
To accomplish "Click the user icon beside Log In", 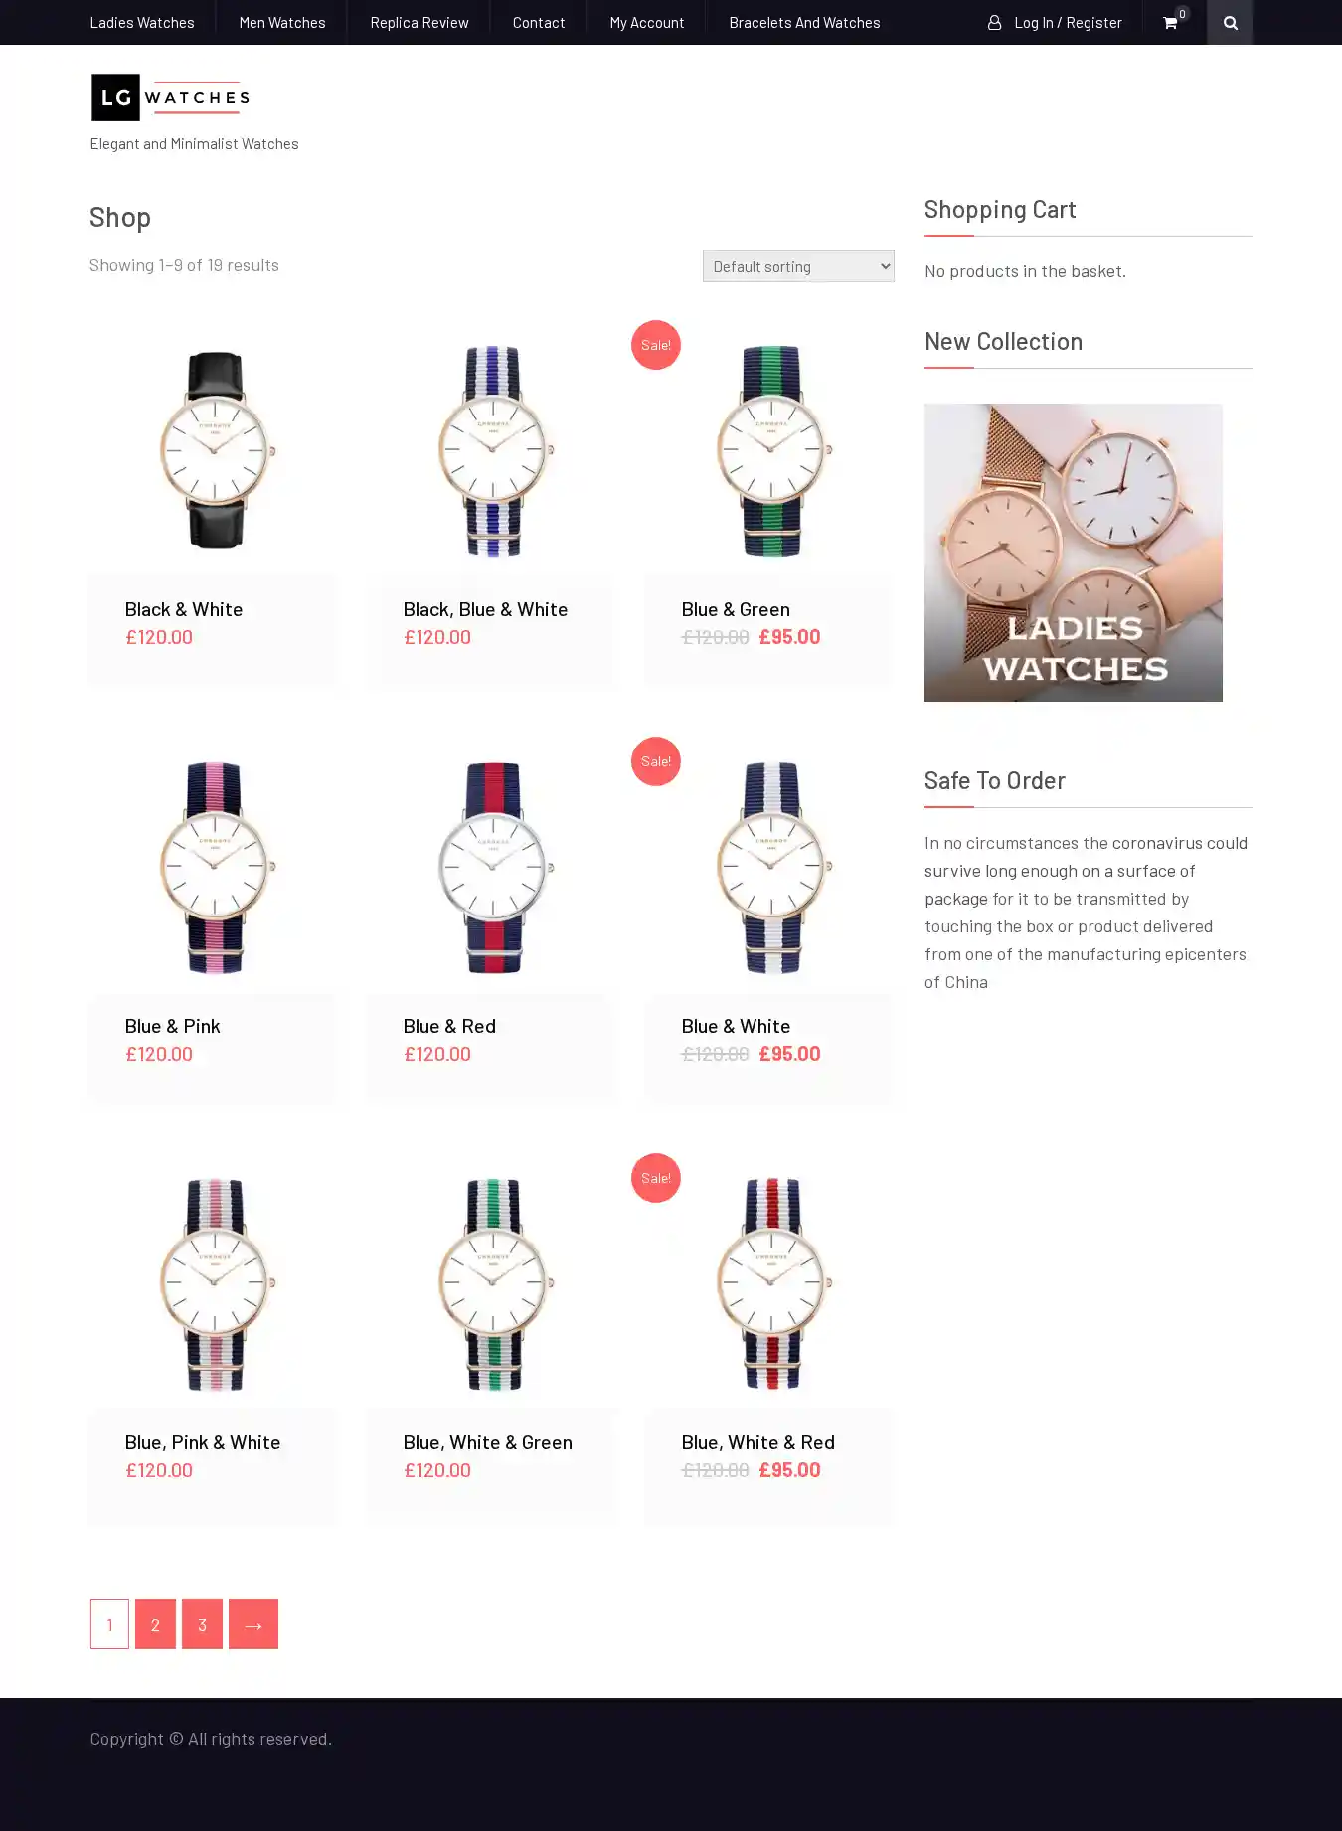I will [x=994, y=22].
